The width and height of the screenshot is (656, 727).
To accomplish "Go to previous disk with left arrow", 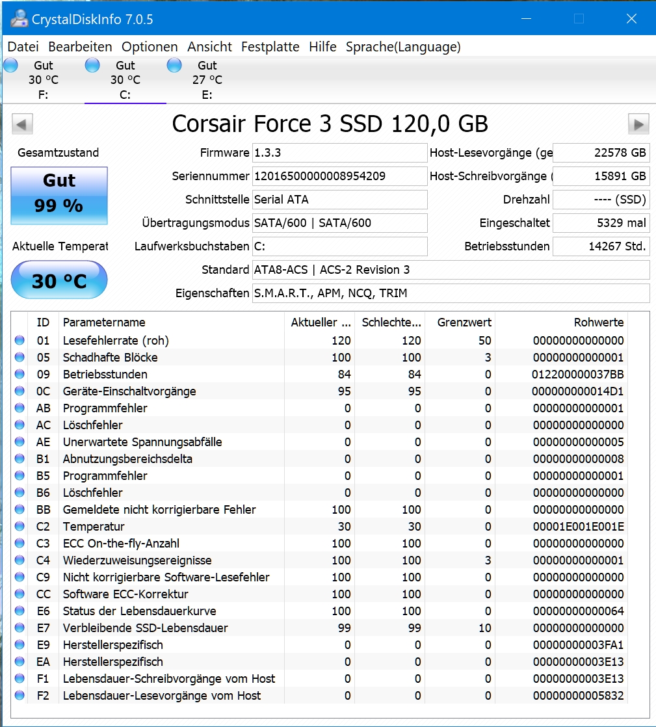I will click(22, 124).
